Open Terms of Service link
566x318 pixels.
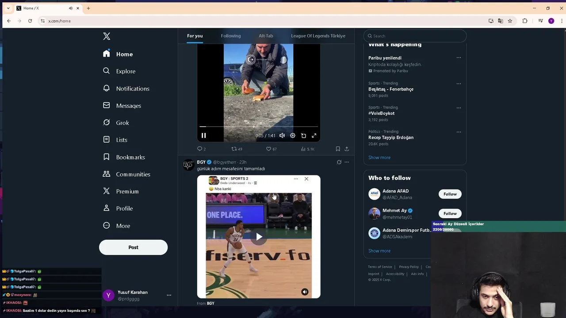(x=380, y=267)
